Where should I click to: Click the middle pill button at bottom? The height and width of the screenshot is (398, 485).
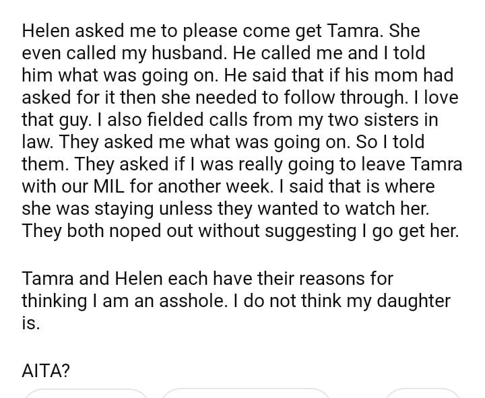tap(245, 393)
